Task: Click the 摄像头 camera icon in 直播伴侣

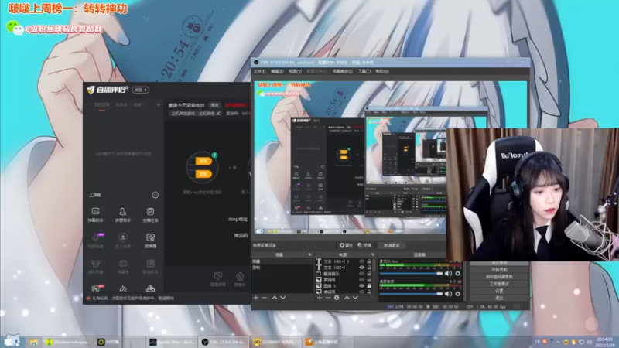Action: (240, 278)
